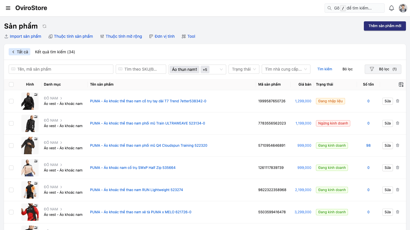The height and width of the screenshot is (230, 410).
Task: Clear filters with Bỏ lọc
Action: 348,69
